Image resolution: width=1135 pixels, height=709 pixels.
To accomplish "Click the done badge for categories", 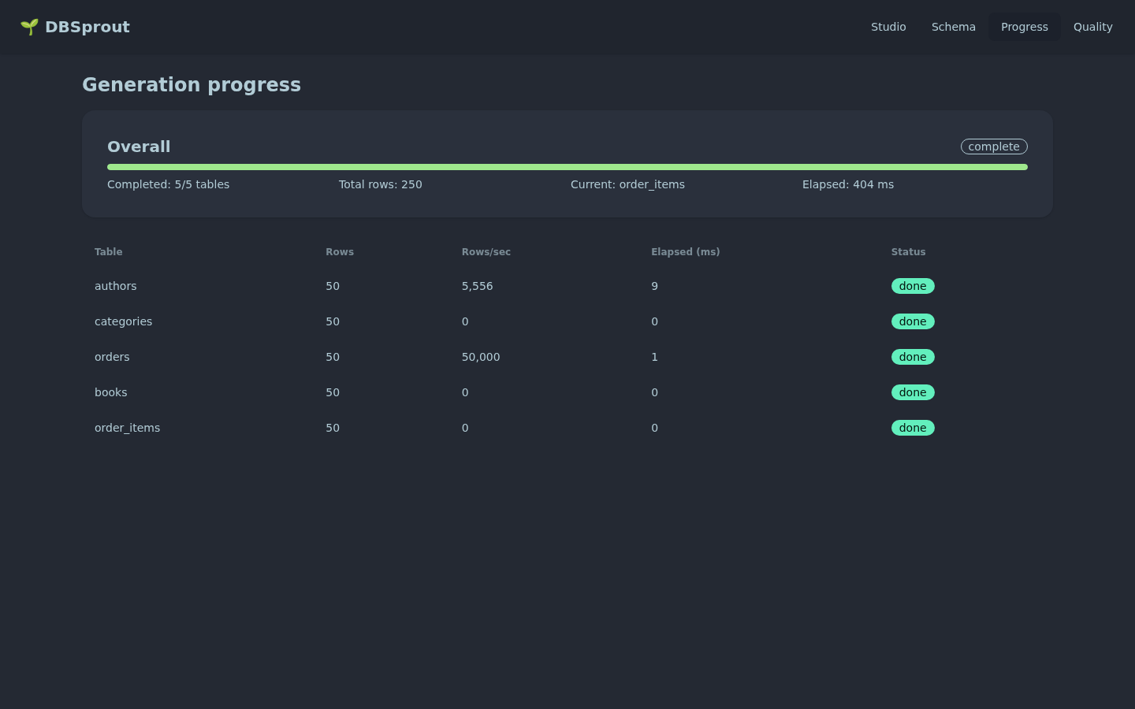I will (x=913, y=321).
